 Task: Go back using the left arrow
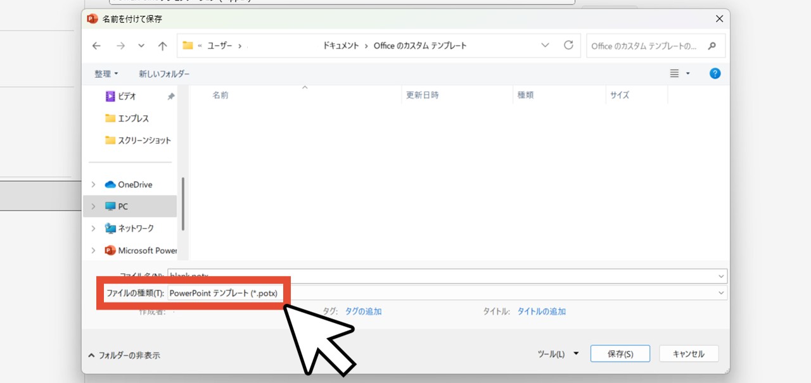click(96, 46)
